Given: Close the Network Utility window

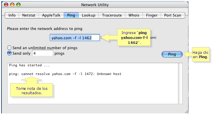Looking at the screenshot, I should tap(6, 5).
